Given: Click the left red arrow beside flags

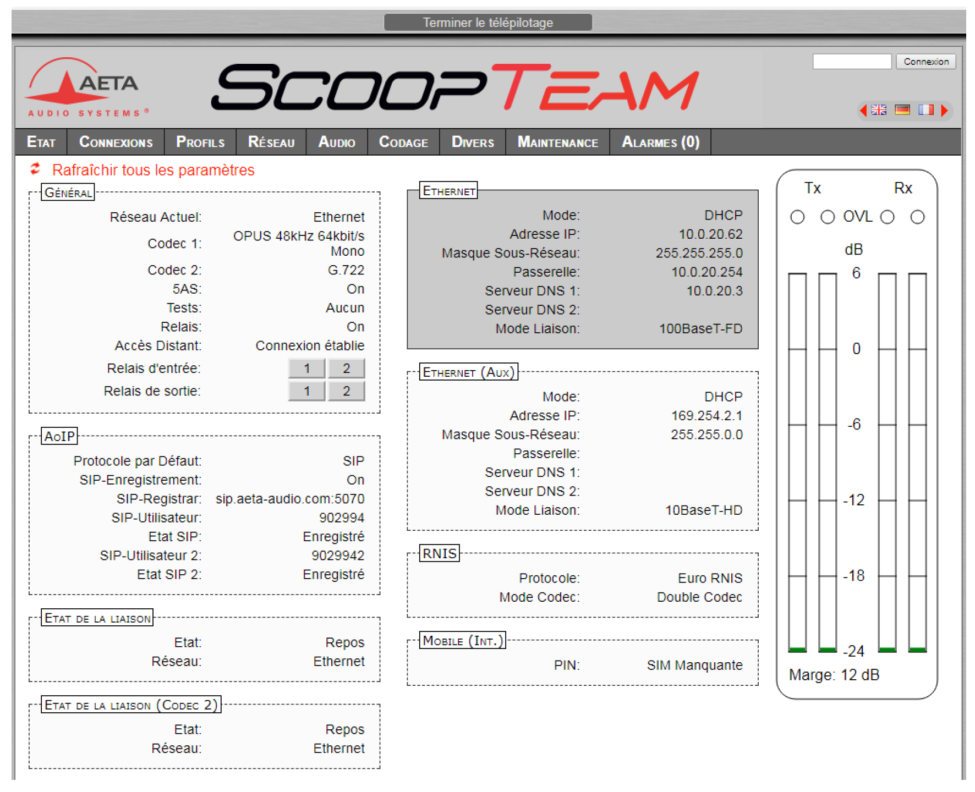Looking at the screenshot, I should pyautogui.click(x=863, y=111).
